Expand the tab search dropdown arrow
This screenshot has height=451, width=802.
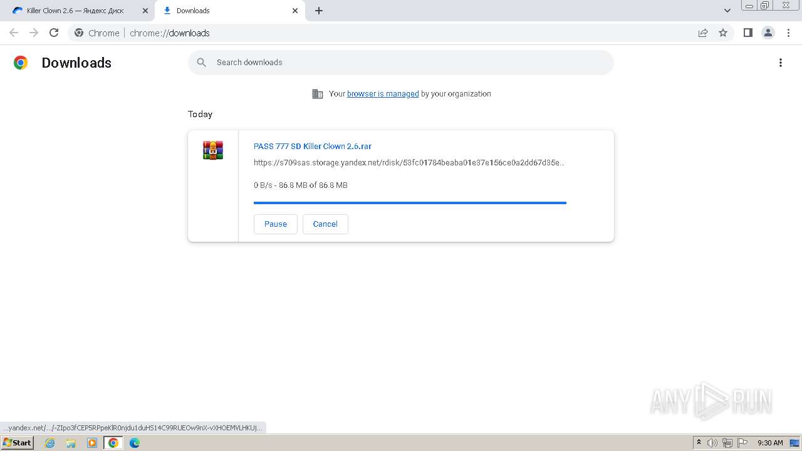(x=727, y=11)
